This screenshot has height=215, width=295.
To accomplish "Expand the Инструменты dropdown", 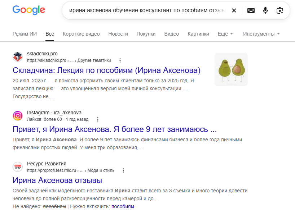I will tap(261, 34).
